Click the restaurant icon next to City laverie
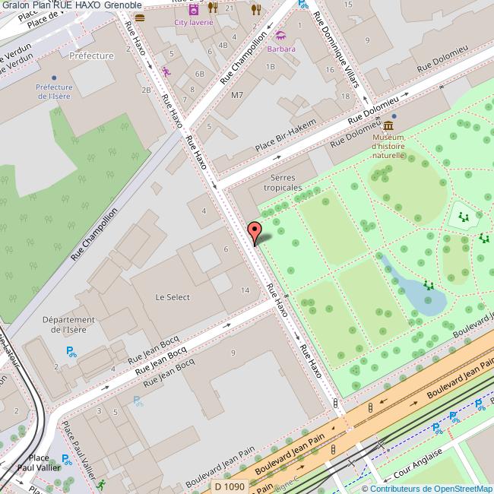The image size is (494, 494). [214, 8]
